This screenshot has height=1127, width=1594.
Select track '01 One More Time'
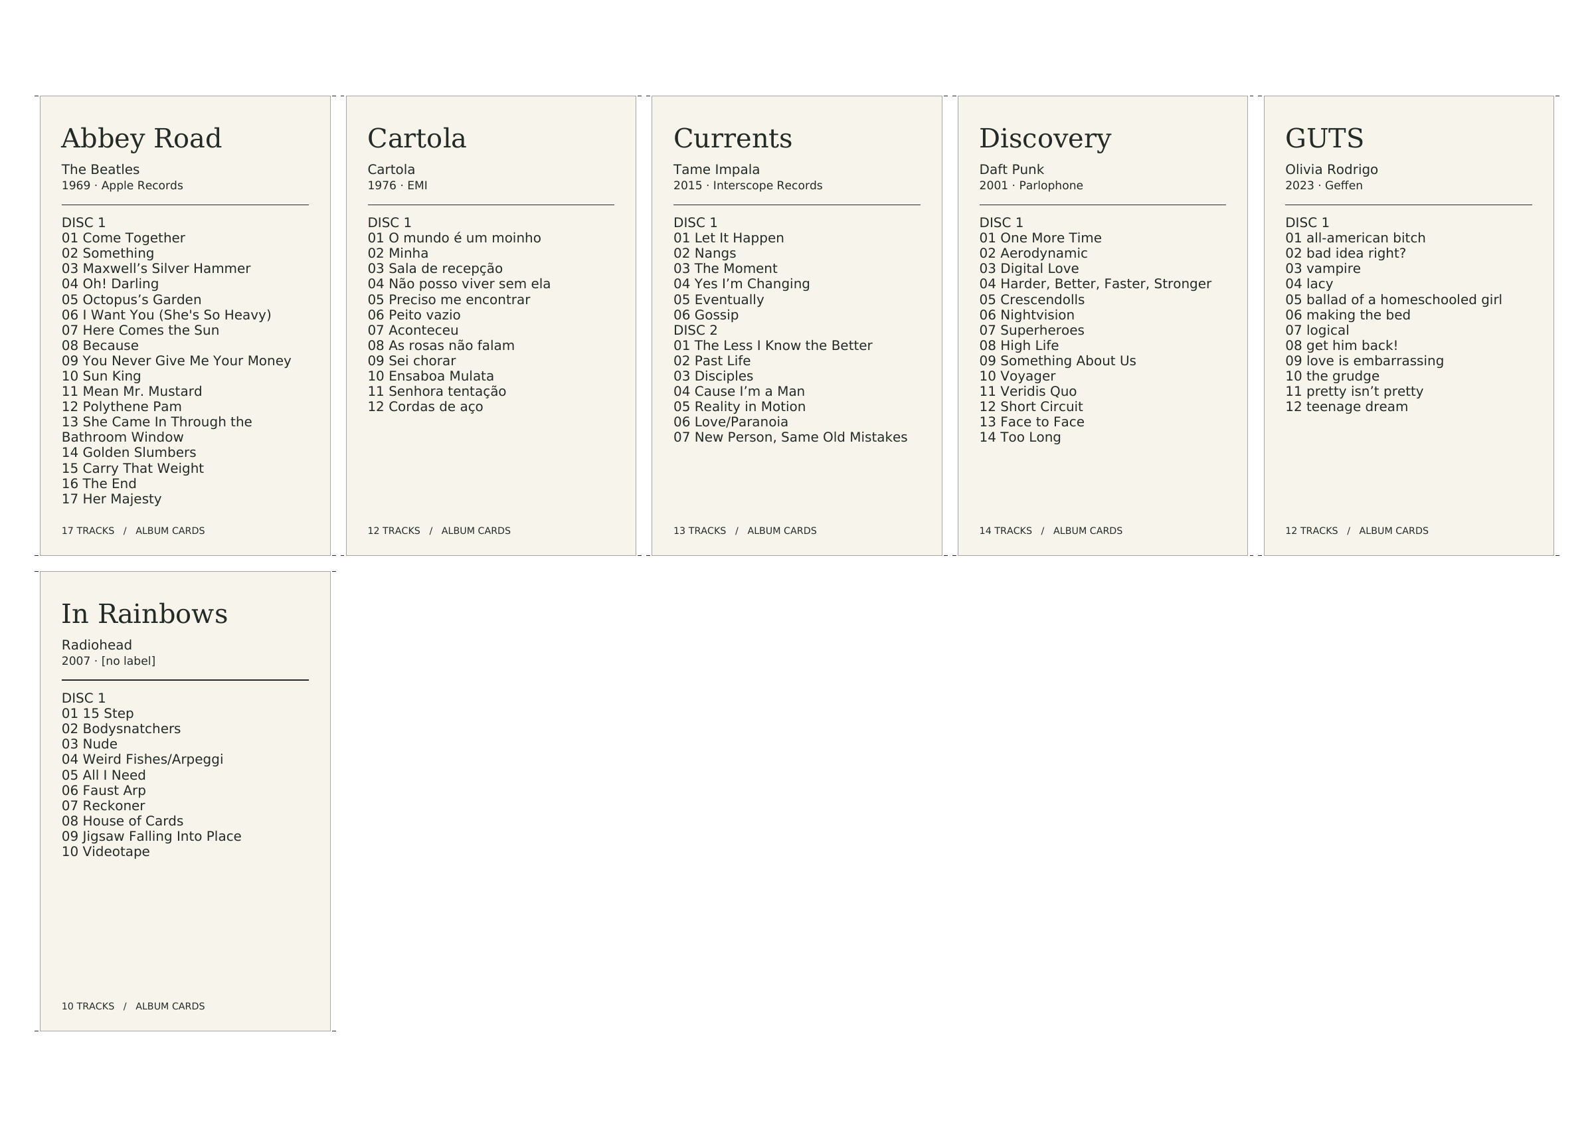[1040, 238]
